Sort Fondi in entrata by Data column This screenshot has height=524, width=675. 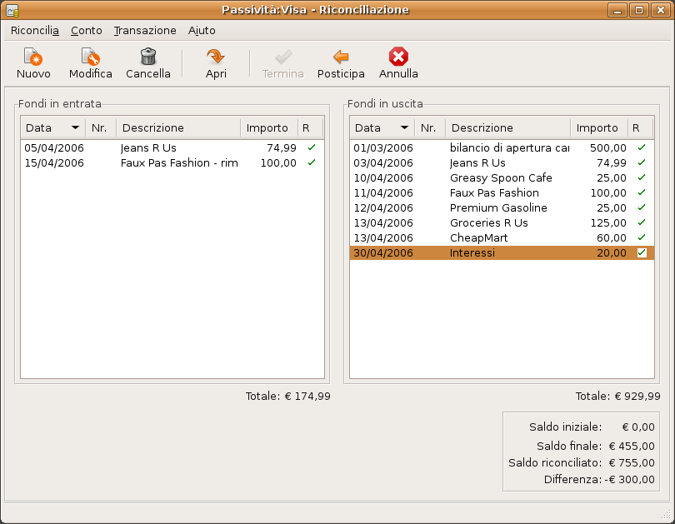coord(52,127)
